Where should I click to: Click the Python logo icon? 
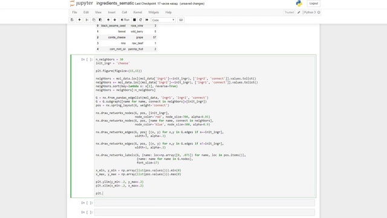click(x=299, y=3)
